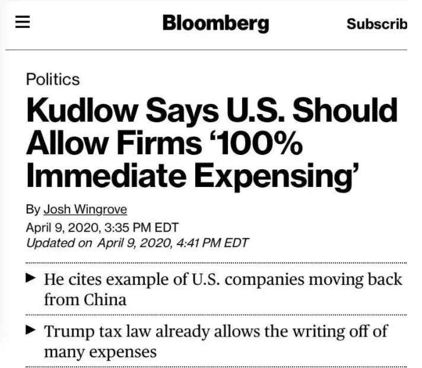Click the Subscribe button
Screen dimensions: 422x368
[x=376, y=24]
